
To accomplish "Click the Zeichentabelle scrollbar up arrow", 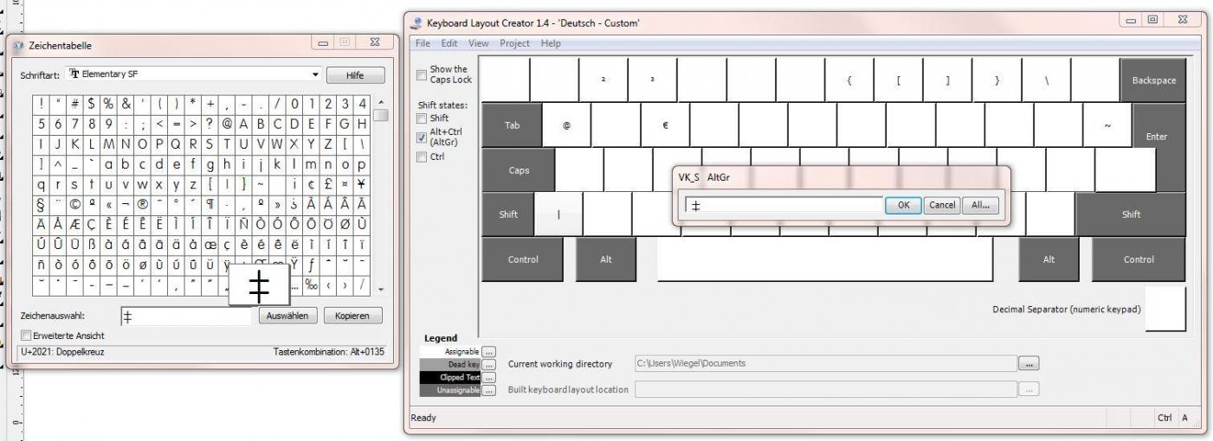I will pos(381,102).
